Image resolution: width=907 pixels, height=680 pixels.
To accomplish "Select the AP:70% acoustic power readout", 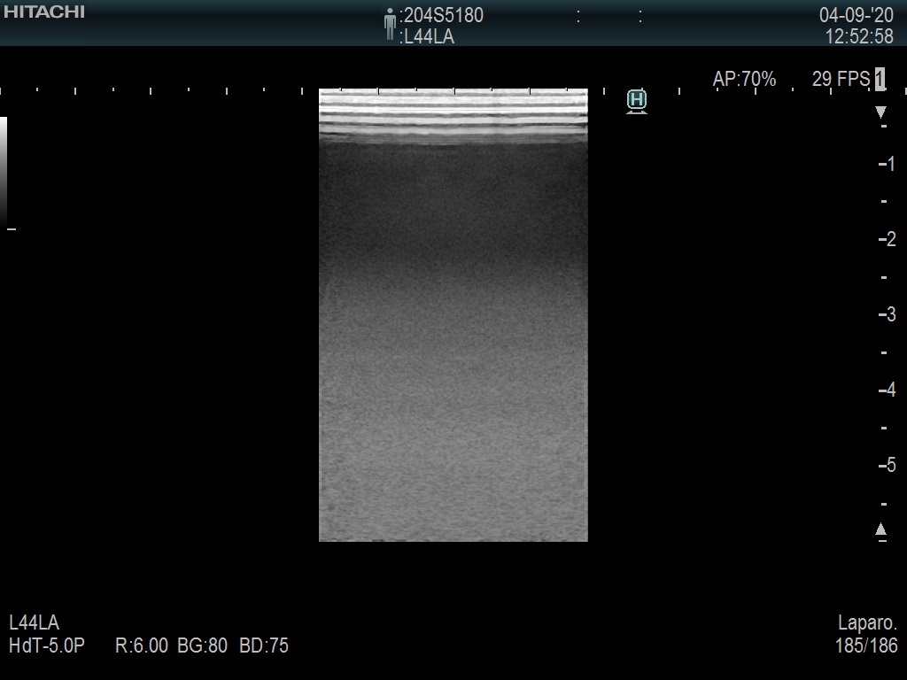I will coord(744,80).
